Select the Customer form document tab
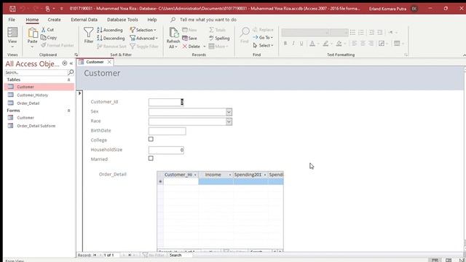 coord(95,62)
